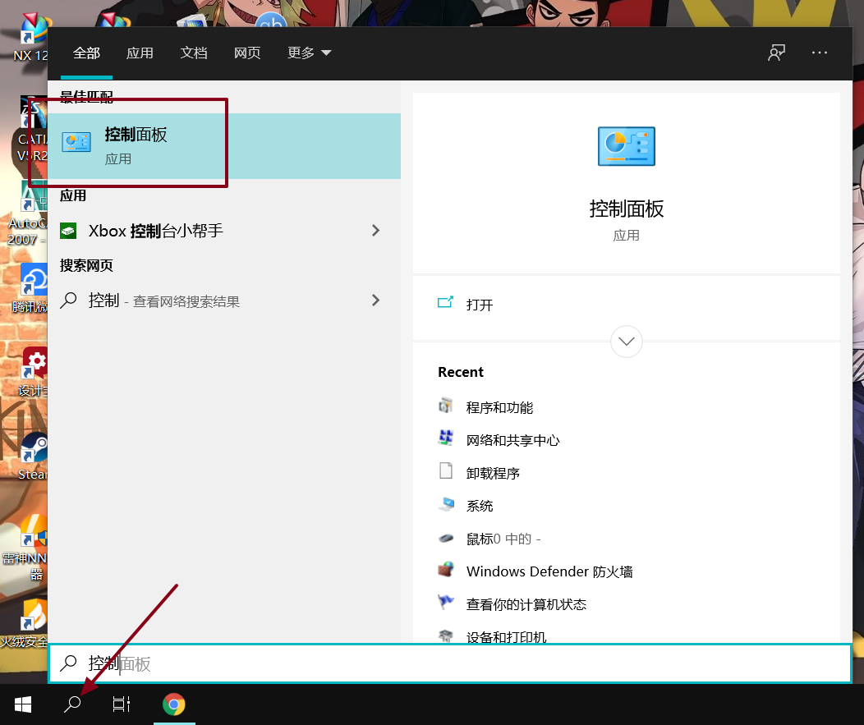The image size is (864, 725).
Task: Open the Windows Start button
Action: 23,704
